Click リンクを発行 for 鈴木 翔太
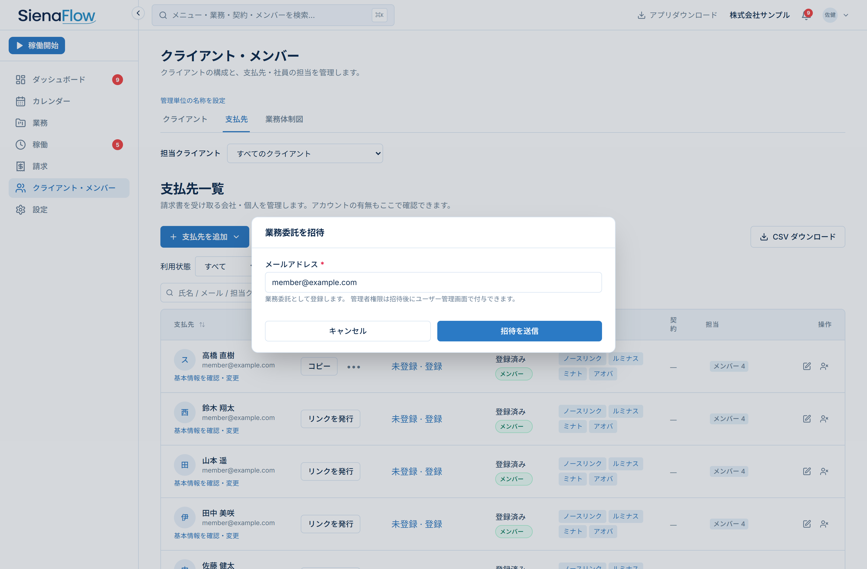This screenshot has height=569, width=867. (330, 419)
